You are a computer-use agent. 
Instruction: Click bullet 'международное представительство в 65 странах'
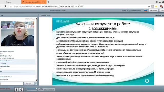pos(83,72)
